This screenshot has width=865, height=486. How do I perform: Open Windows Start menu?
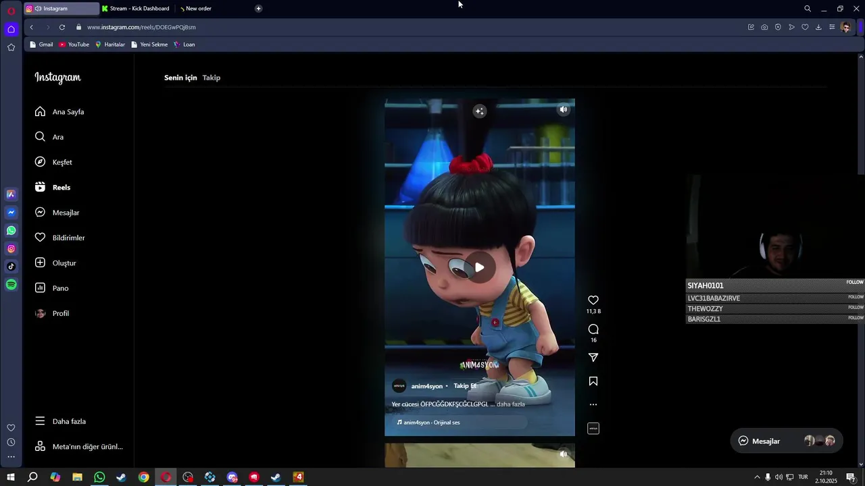11,477
